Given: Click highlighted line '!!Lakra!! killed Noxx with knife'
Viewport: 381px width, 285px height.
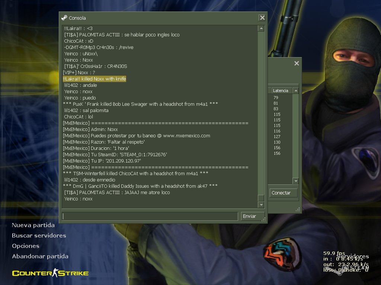Looking at the screenshot, I should (x=94, y=79).
